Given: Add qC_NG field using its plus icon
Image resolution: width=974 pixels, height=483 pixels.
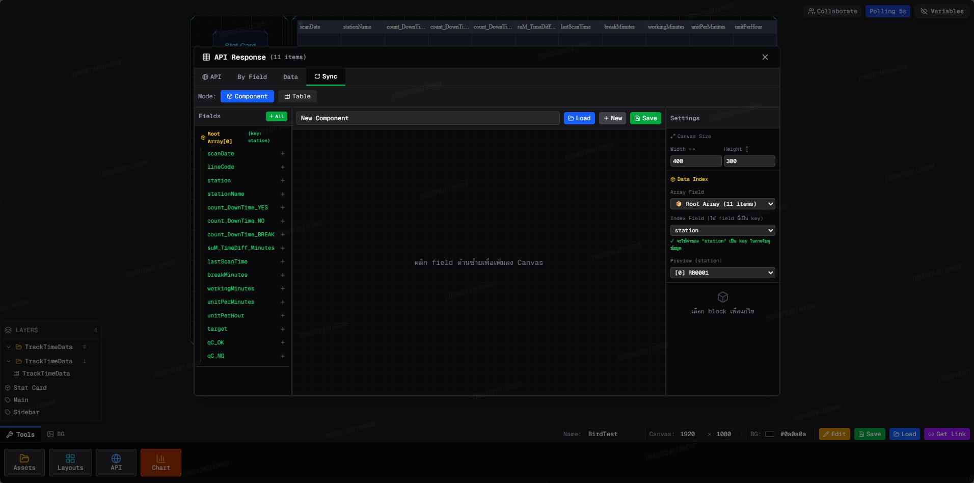Looking at the screenshot, I should click(x=283, y=356).
